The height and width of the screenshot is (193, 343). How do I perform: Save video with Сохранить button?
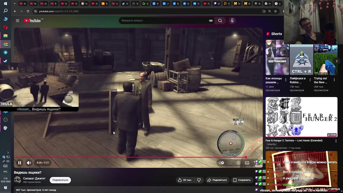[242, 180]
